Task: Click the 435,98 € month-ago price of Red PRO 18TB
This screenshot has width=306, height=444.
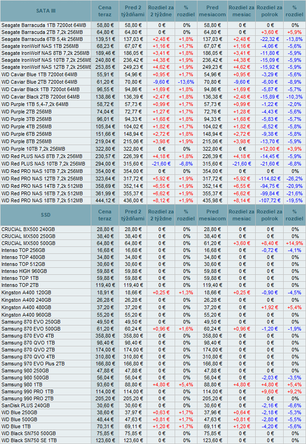Action: [x=212, y=200]
